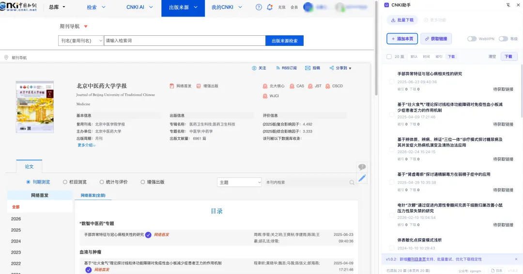Open the 刊名(曾用刊名) field selector
The width and height of the screenshot is (523, 274).
pyautogui.click(x=81, y=41)
